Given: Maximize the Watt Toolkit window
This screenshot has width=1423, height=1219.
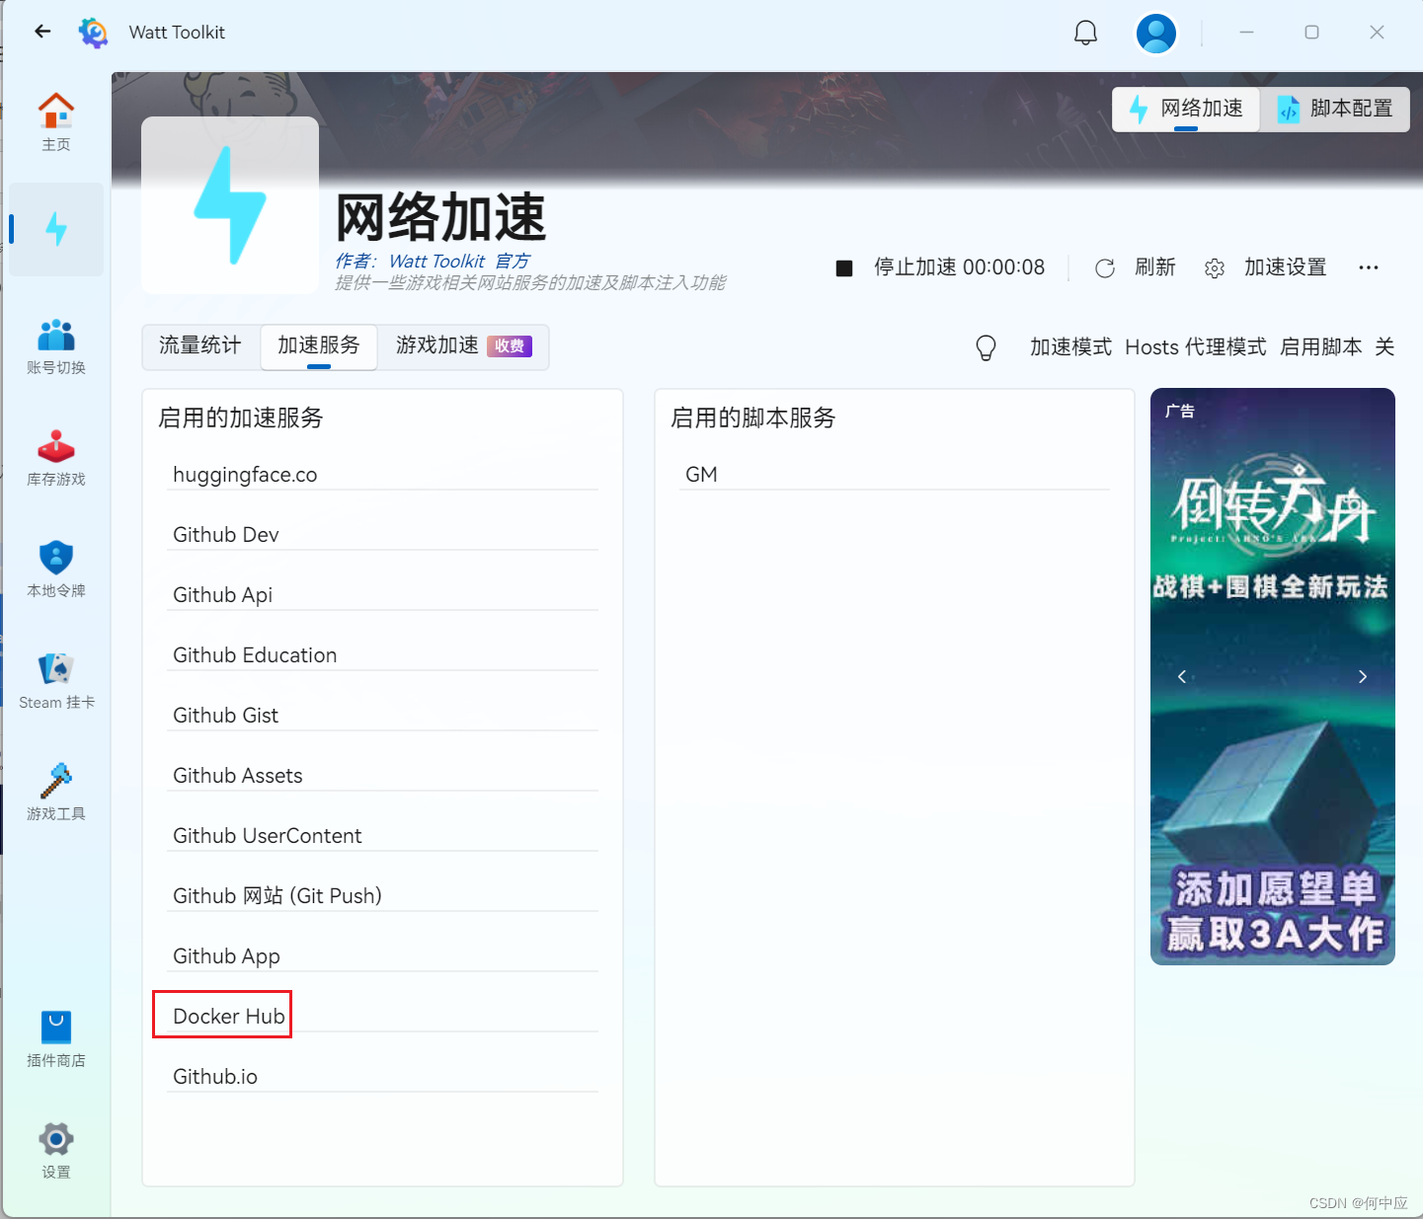Looking at the screenshot, I should coord(1311,33).
